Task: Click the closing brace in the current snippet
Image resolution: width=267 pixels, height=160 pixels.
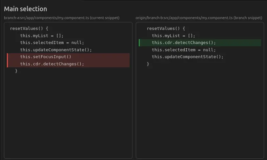Action: coord(16,71)
